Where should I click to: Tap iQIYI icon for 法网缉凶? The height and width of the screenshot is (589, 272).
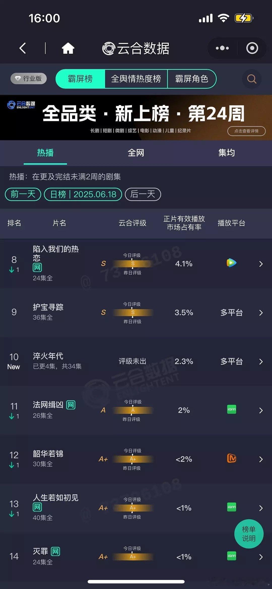pos(231,409)
